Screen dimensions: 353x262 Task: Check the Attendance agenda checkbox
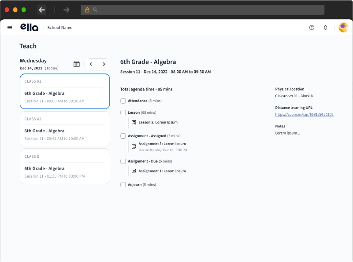123,101
